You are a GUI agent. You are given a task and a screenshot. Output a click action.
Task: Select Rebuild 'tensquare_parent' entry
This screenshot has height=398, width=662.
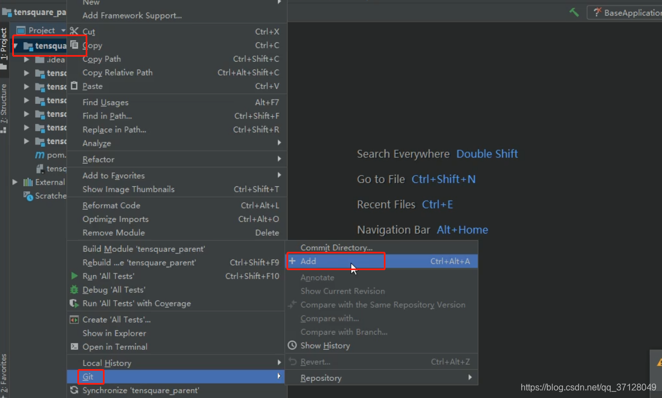click(x=176, y=262)
